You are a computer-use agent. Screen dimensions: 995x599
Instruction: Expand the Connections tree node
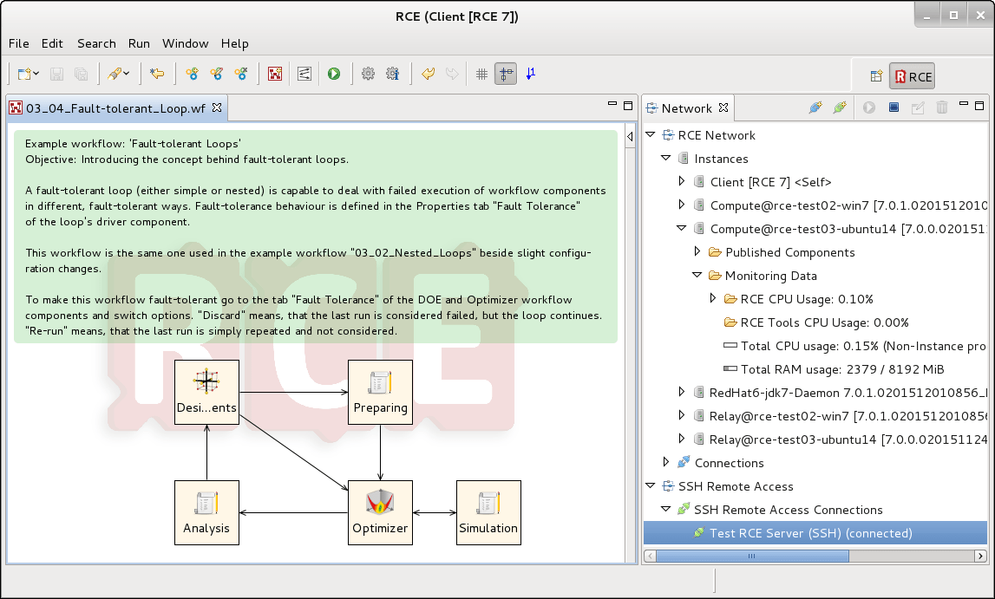click(665, 462)
